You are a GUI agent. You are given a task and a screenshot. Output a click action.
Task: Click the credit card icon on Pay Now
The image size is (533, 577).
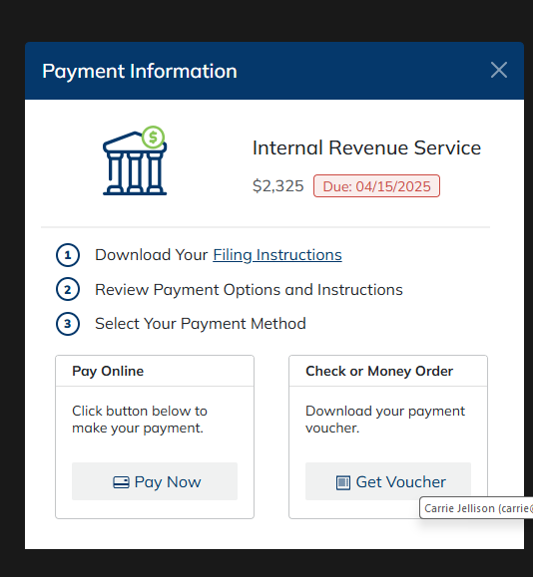121,482
